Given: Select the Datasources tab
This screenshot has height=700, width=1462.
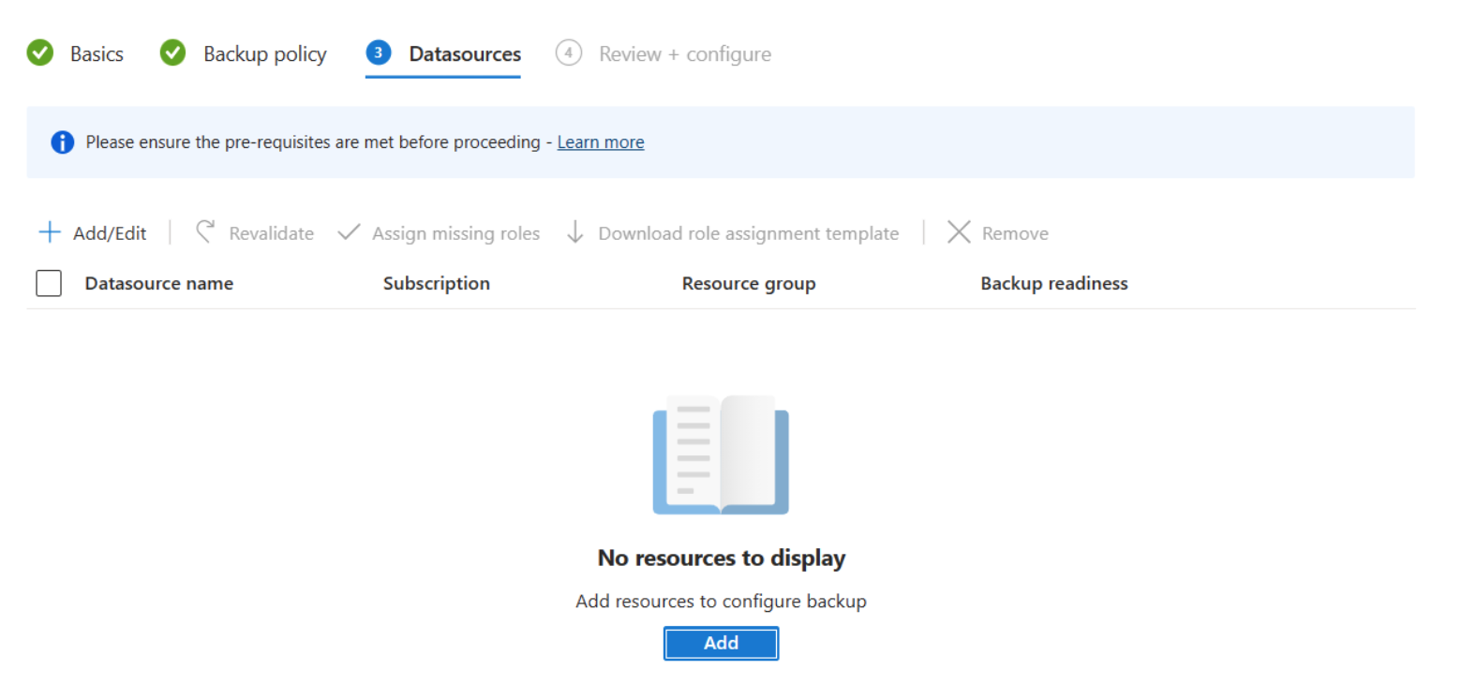Looking at the screenshot, I should pos(465,54).
